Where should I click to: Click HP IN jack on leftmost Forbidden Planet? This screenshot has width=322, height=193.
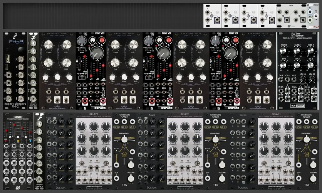click(x=116, y=122)
